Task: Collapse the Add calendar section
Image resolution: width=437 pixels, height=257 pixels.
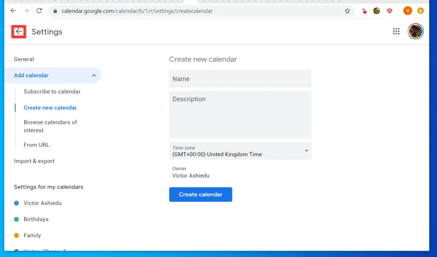Action: pos(94,75)
